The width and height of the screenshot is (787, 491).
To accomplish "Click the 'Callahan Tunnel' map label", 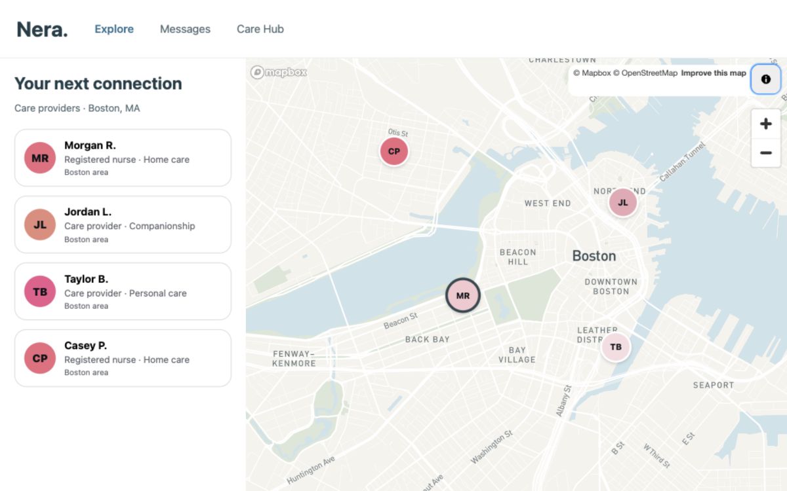I will (683, 162).
